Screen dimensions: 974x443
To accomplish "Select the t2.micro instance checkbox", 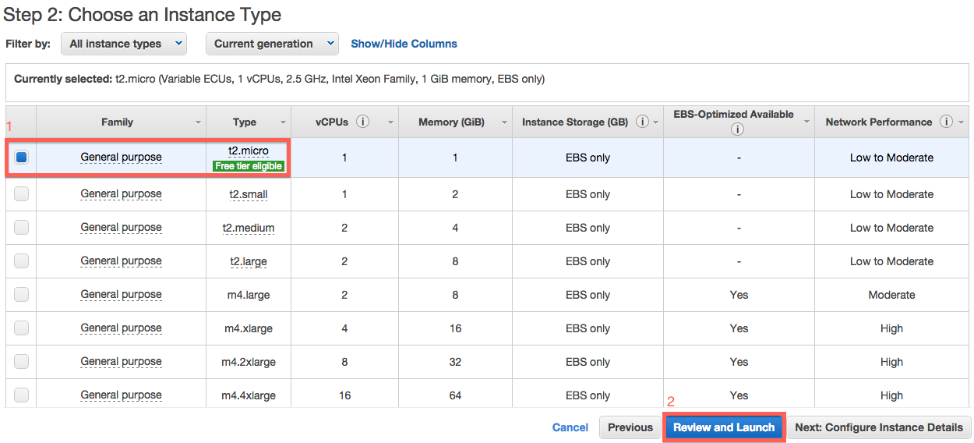I will (21, 158).
